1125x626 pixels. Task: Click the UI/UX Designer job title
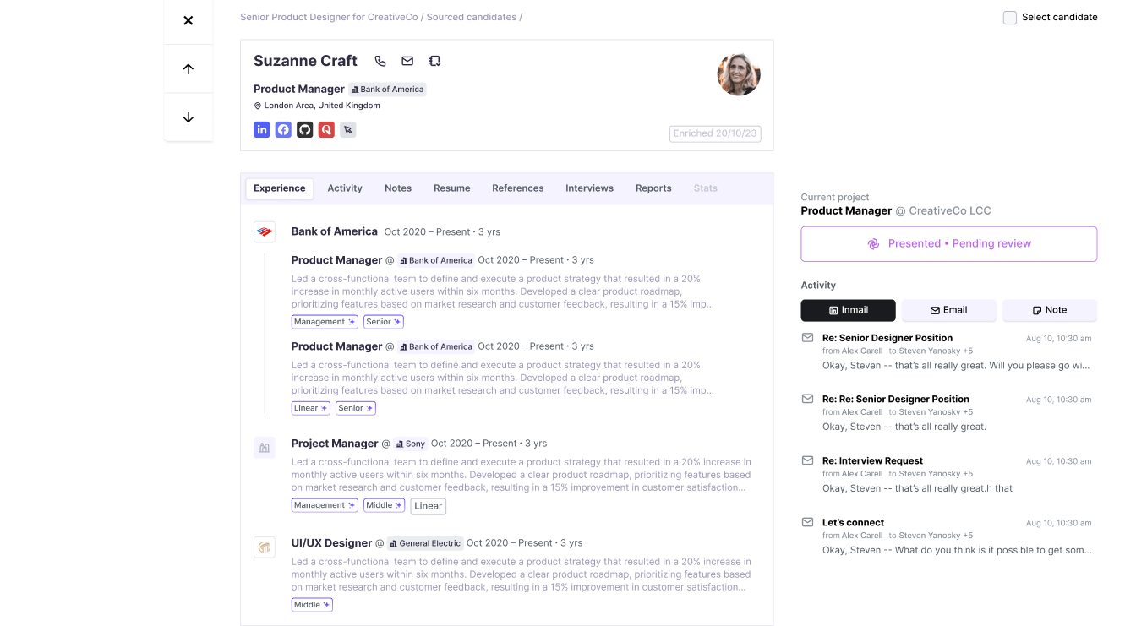click(x=331, y=543)
